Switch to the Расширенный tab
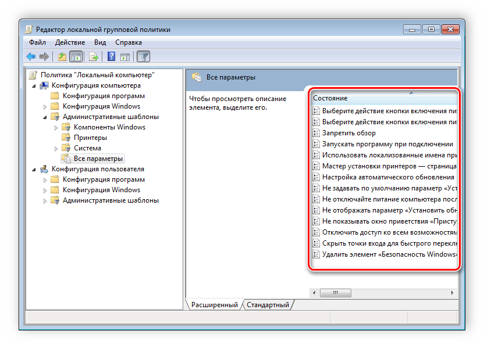484x349 pixels. (215, 305)
